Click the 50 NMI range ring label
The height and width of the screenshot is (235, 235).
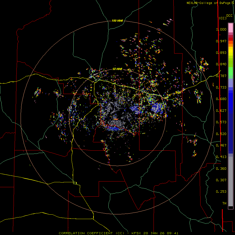coord(117,69)
